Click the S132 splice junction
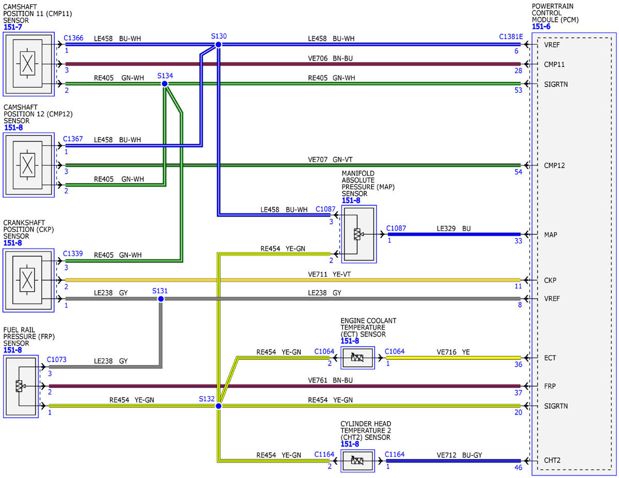 point(218,406)
